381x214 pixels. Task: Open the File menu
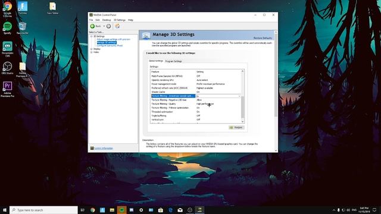(x=91, y=20)
